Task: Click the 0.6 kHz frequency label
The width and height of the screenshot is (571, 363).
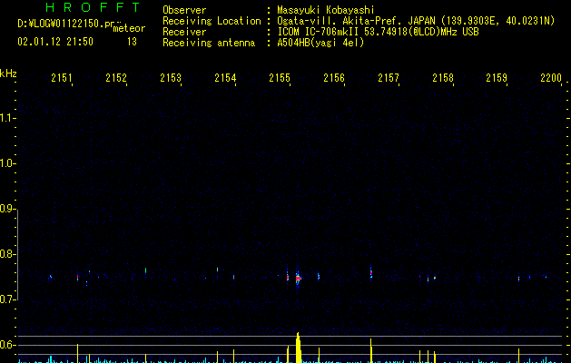Action: click(7, 345)
